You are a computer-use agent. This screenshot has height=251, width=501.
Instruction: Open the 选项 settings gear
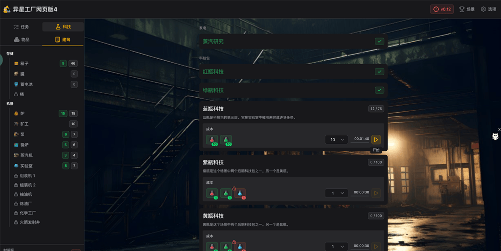click(x=488, y=9)
